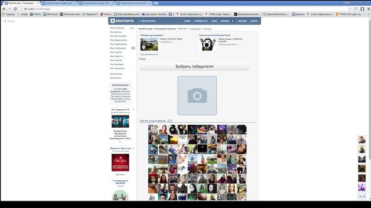The height and width of the screenshot is (208, 371).
Task: Switch to the third browser tab
Action: 97,3
